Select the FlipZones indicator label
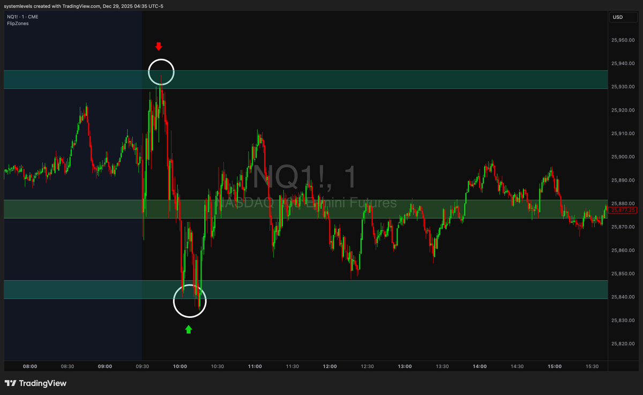Viewport: 643px width, 395px height. pos(18,24)
